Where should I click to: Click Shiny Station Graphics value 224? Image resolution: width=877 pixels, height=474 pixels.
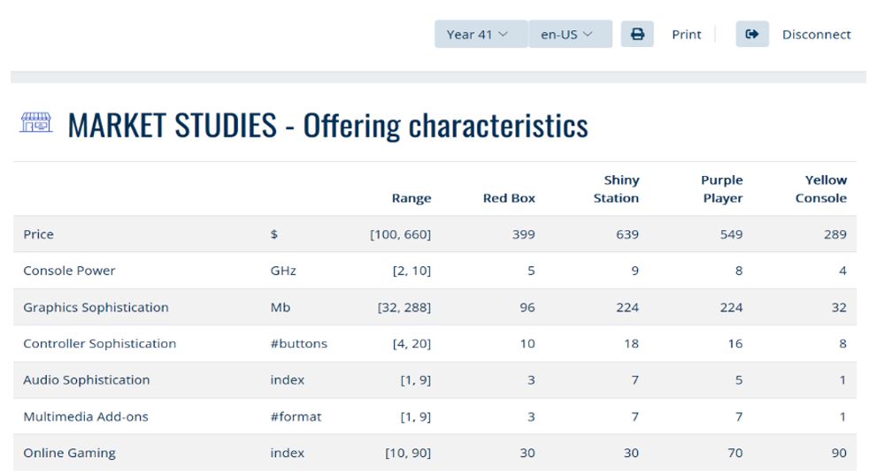coord(627,308)
